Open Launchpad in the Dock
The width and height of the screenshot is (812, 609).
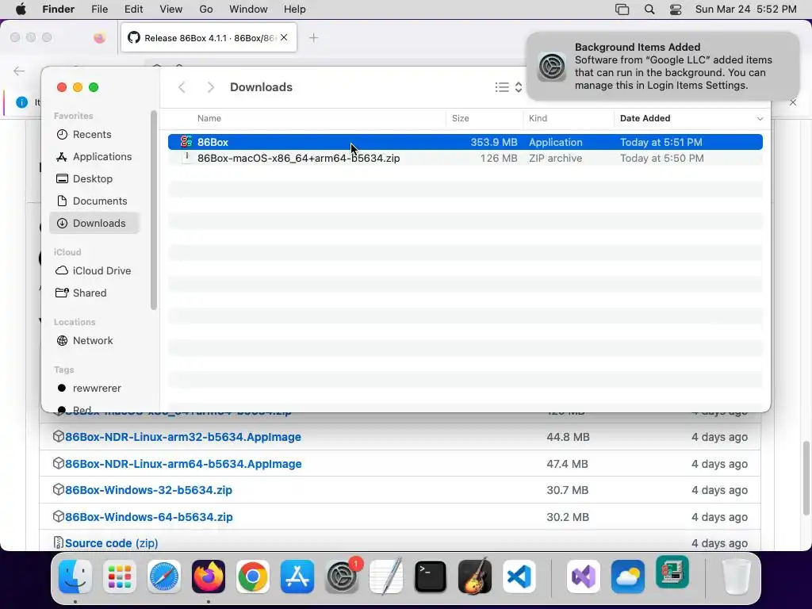[120, 576]
